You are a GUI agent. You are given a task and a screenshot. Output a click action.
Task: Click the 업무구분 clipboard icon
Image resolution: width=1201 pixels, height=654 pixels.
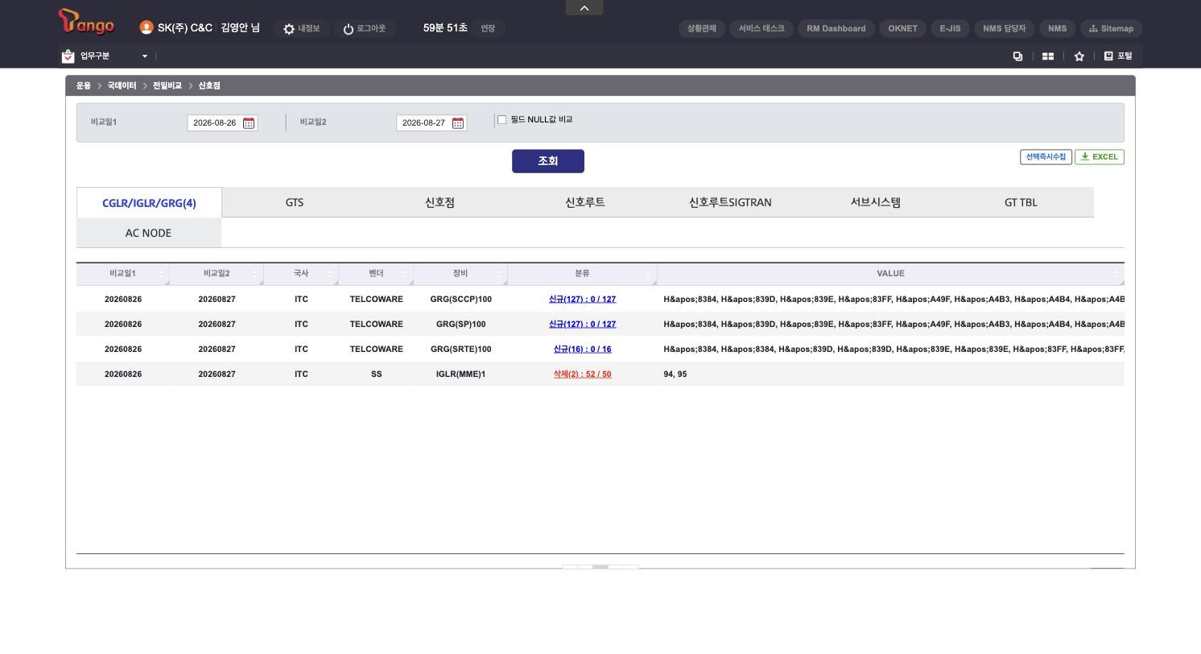(x=68, y=56)
